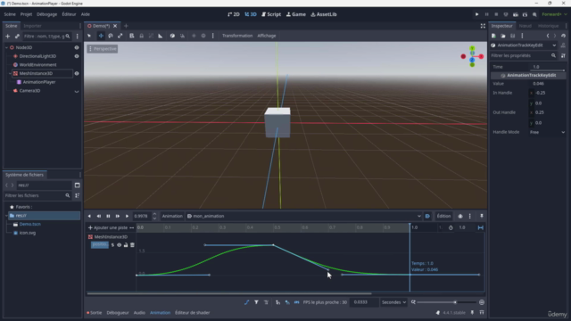This screenshot has height=321, width=571.
Task: Switch to the Nœud dock tab
Action: (x=525, y=26)
